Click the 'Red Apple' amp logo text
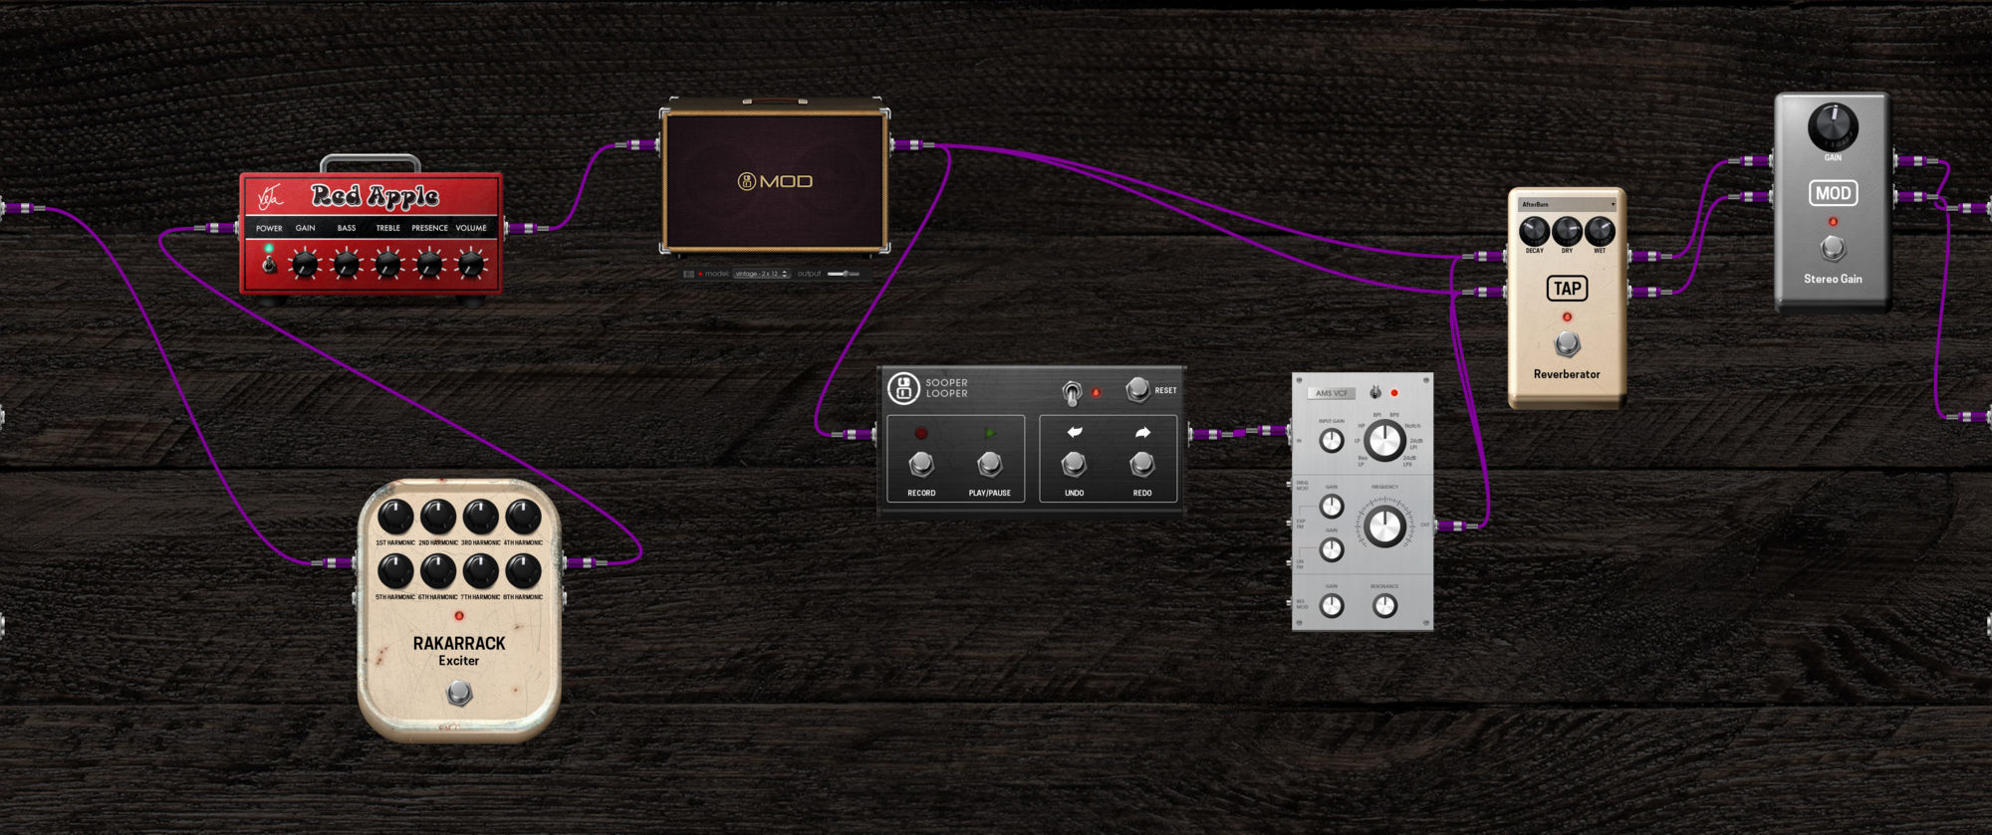The height and width of the screenshot is (835, 1992). coord(374,196)
